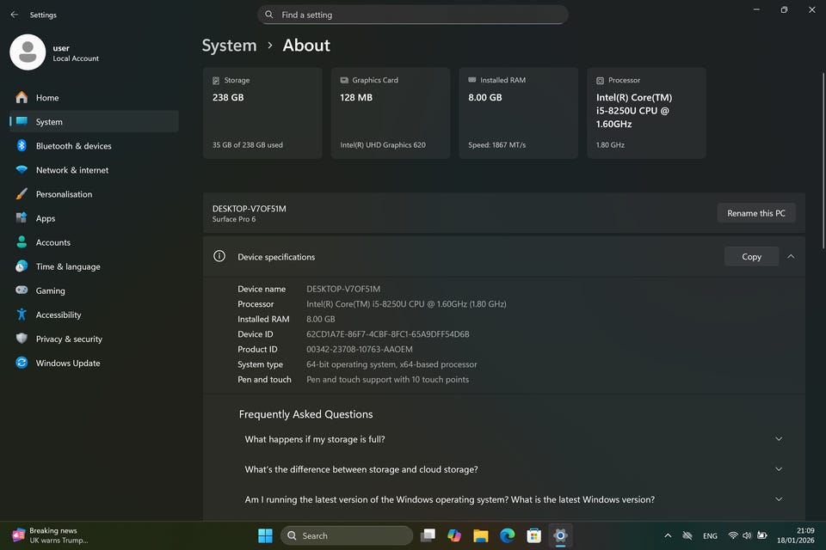Open the clock and date 21:09
This screenshot has width=826, height=550.
point(795,535)
